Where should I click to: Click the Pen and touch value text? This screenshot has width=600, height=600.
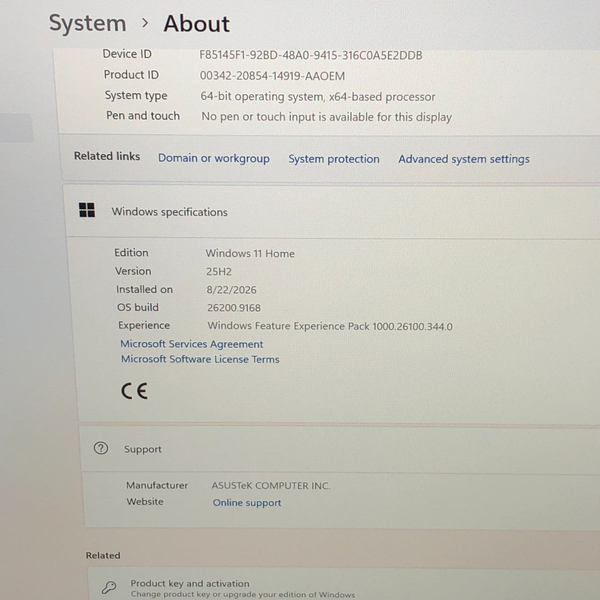pos(326,117)
